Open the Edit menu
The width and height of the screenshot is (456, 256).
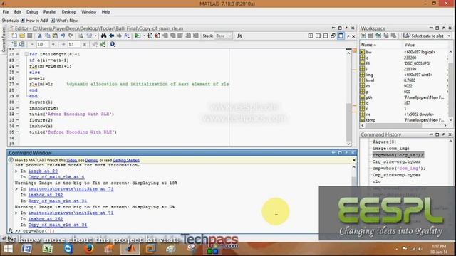pos(17,12)
